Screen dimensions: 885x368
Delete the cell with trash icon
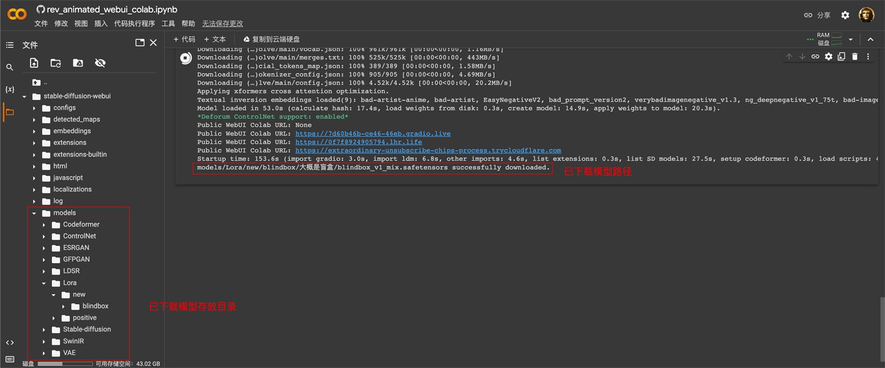(x=855, y=57)
